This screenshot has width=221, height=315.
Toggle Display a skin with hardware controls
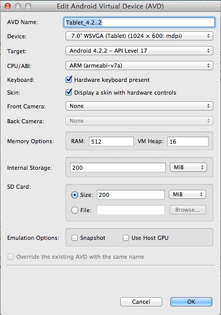(x=69, y=92)
